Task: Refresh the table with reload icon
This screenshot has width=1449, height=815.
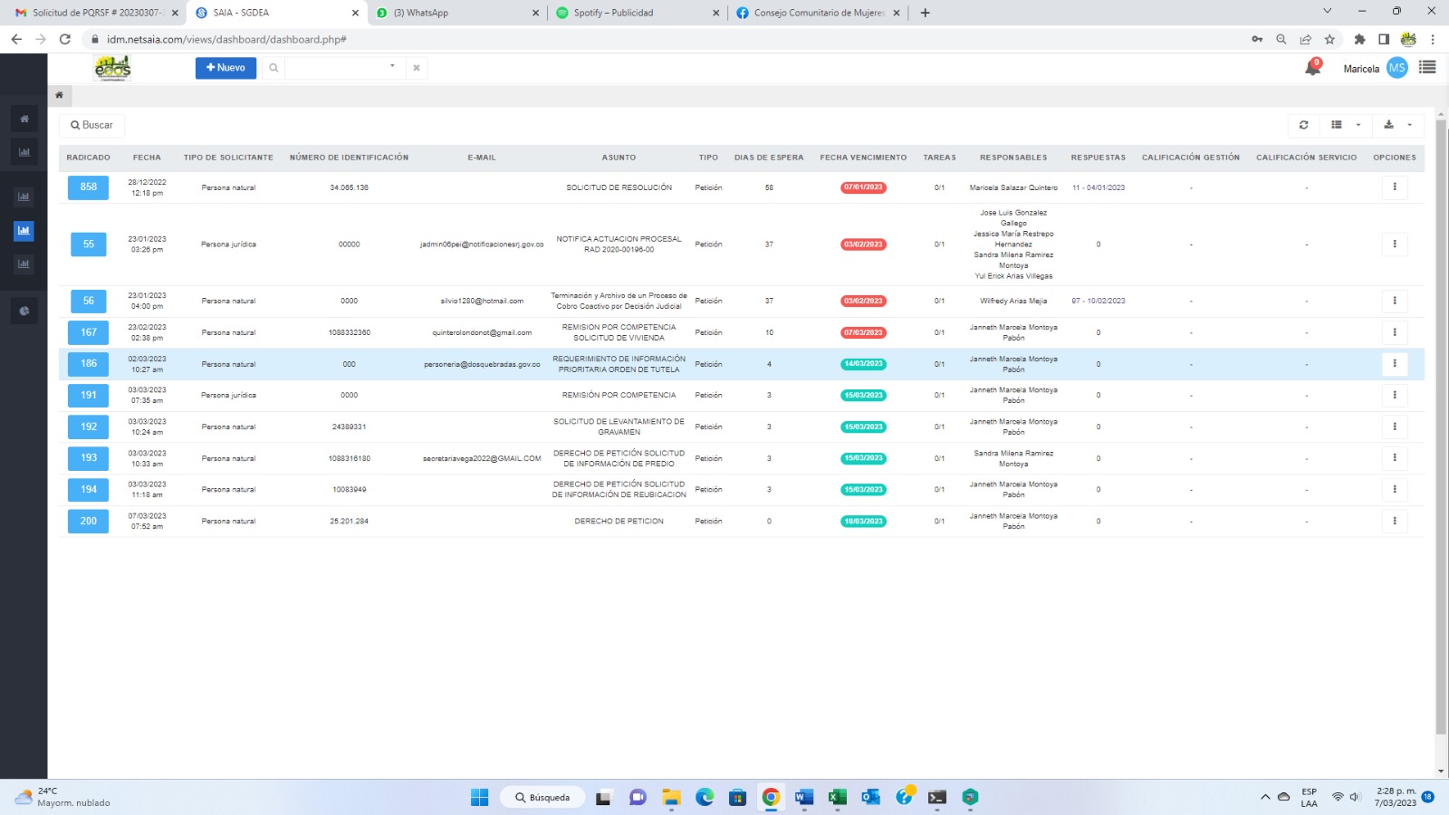Action: click(x=1303, y=125)
